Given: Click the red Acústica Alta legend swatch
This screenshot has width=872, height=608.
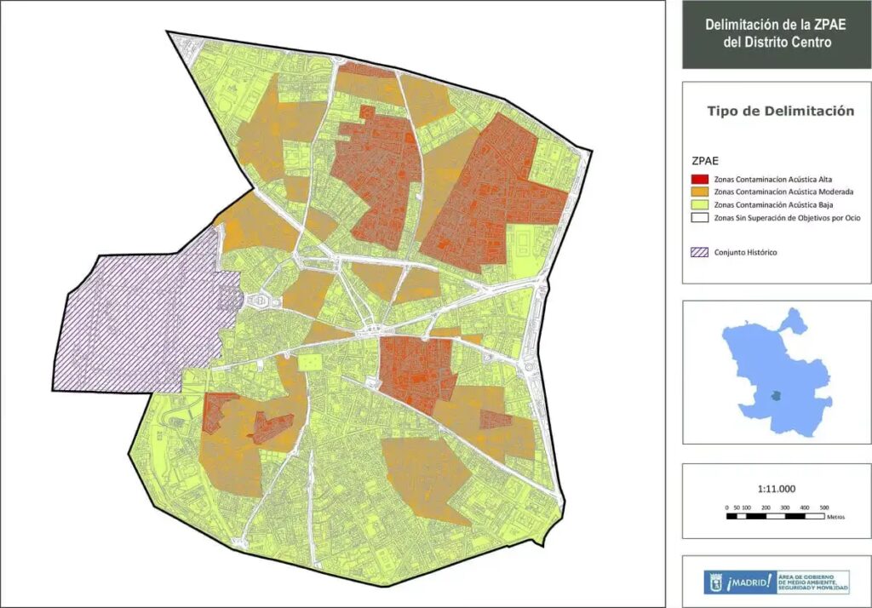Looking at the screenshot, I should pos(700,179).
